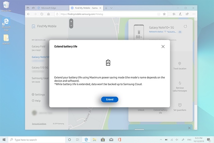This screenshot has height=143, width=214.
Task: Zoom in on the map
Action: tap(71, 22)
